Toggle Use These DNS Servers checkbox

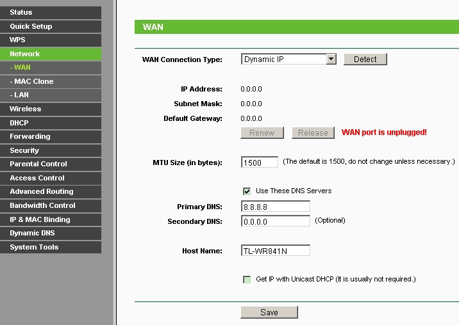pos(247,191)
